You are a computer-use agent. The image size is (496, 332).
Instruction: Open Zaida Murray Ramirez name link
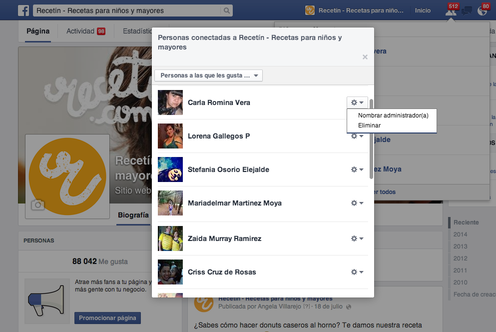click(x=225, y=238)
